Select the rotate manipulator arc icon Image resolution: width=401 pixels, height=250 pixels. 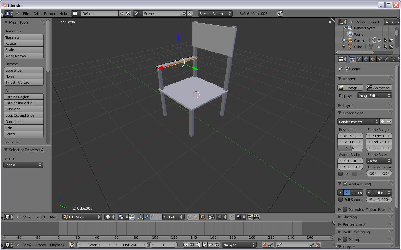tap(153, 217)
